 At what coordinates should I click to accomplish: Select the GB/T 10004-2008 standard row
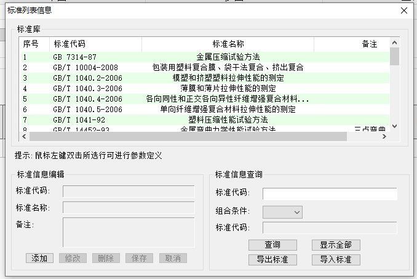pyautogui.click(x=203, y=68)
